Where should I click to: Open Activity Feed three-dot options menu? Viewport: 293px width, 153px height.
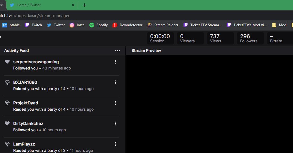click(x=118, y=51)
